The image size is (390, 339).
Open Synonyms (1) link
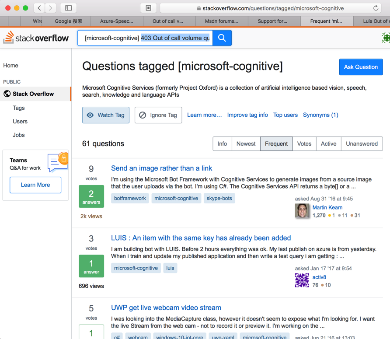tap(320, 115)
